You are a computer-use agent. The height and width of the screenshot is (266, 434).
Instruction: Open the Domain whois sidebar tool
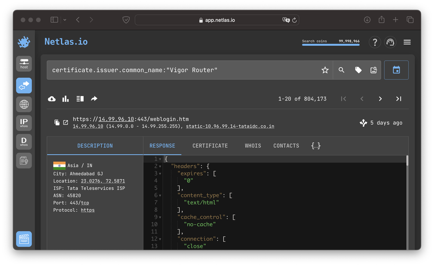click(24, 142)
